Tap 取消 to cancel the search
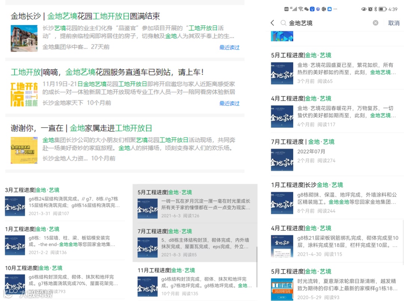The height and width of the screenshot is (301, 404). (394, 23)
